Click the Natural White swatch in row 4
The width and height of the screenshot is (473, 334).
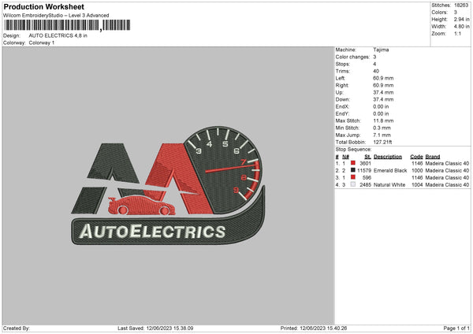[x=353, y=184]
